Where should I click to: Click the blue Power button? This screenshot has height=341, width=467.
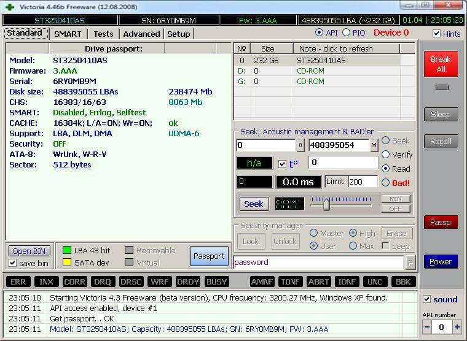[441, 262]
